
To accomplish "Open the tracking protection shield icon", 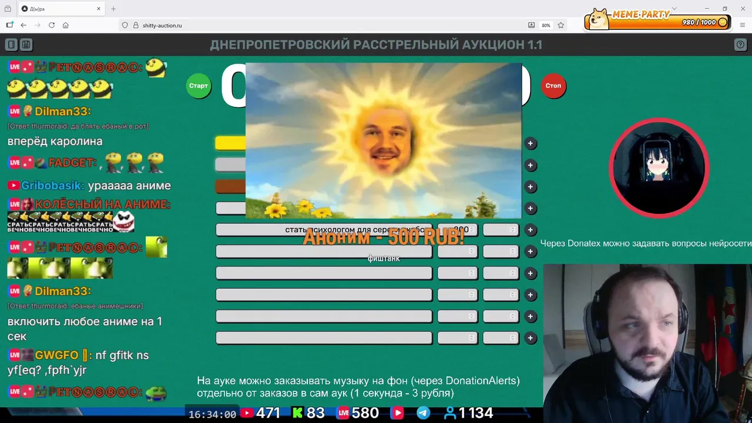I will click(125, 25).
